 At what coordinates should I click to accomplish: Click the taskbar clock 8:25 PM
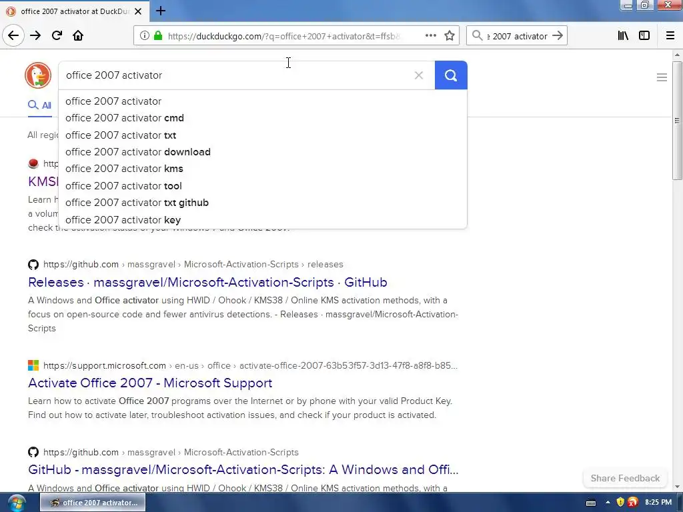click(x=658, y=503)
